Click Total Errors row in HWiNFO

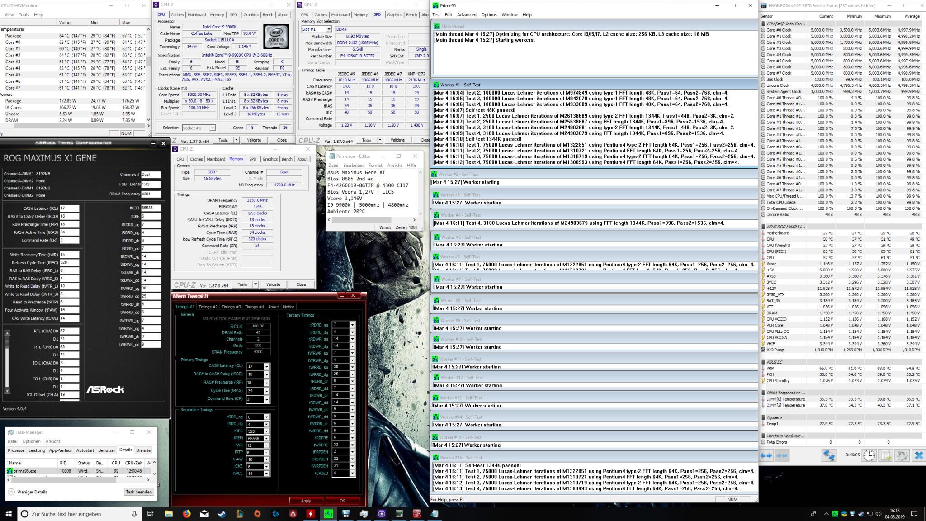tap(841, 442)
